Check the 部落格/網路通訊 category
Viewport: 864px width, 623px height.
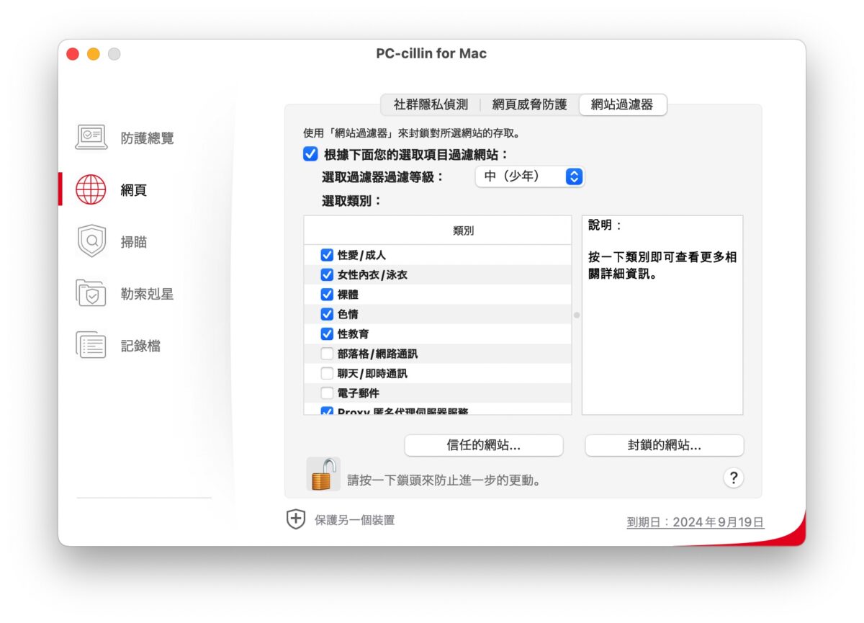pyautogui.click(x=327, y=354)
